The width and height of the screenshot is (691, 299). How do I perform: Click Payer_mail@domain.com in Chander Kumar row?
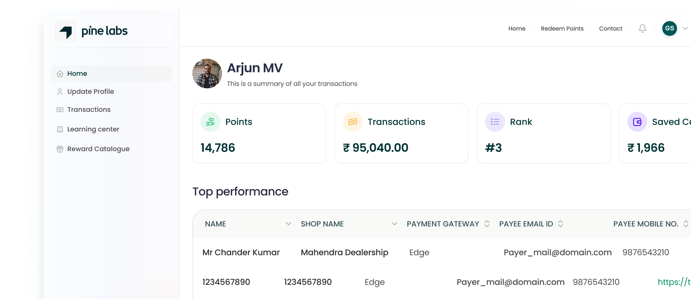pyautogui.click(x=558, y=253)
